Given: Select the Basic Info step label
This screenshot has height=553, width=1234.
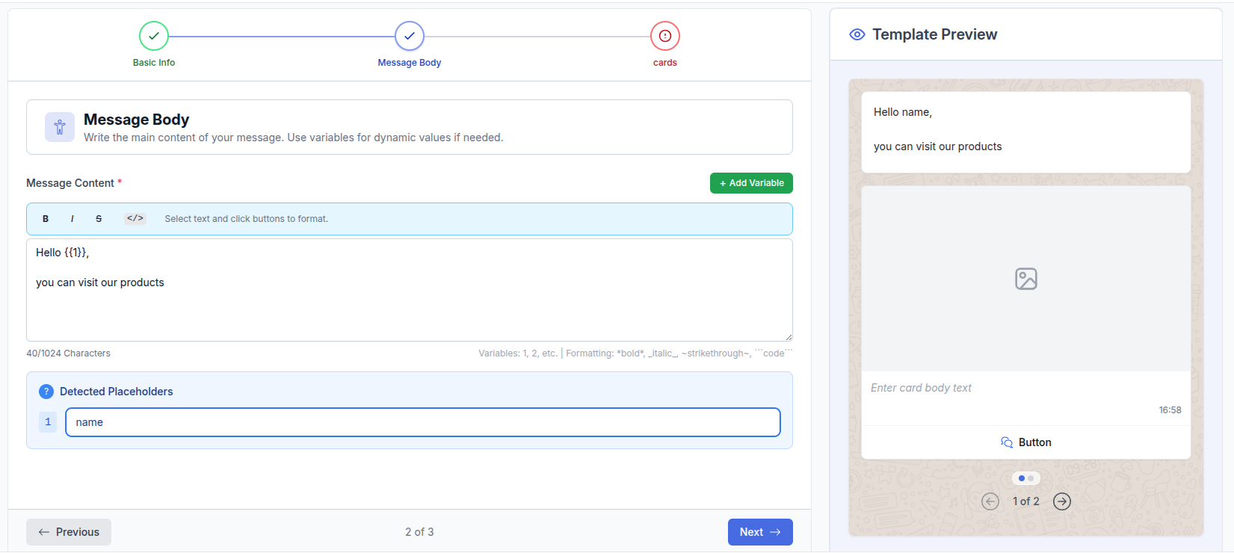Looking at the screenshot, I should pyautogui.click(x=154, y=63).
